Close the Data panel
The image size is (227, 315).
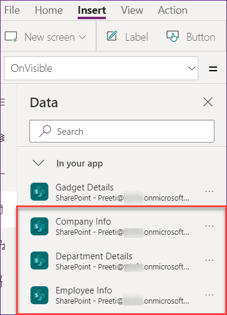pos(208,102)
